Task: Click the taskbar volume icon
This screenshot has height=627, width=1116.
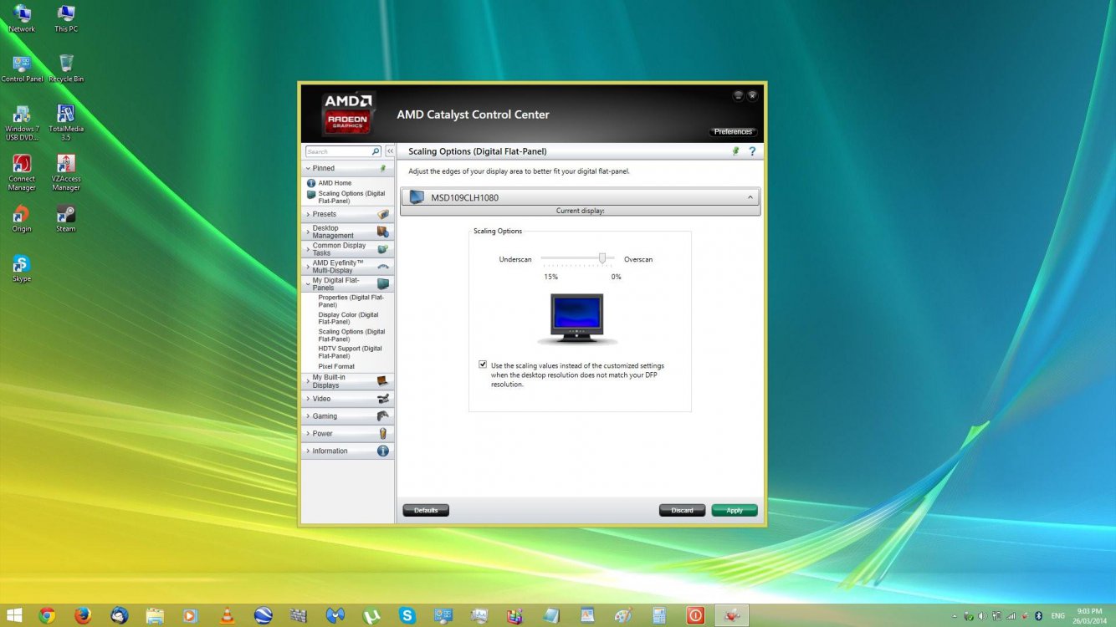Action: (983, 615)
